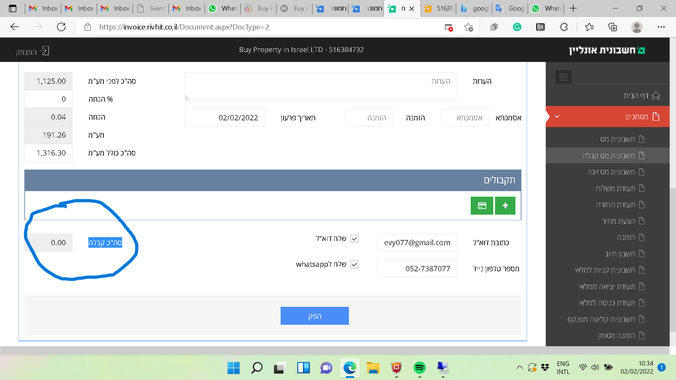
Task: Click the browser Extensions puzzle icon
Action: (x=564, y=27)
